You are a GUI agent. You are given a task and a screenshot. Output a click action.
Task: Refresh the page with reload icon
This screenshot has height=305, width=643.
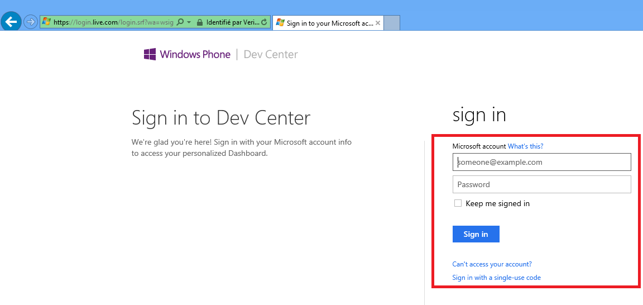(x=264, y=22)
